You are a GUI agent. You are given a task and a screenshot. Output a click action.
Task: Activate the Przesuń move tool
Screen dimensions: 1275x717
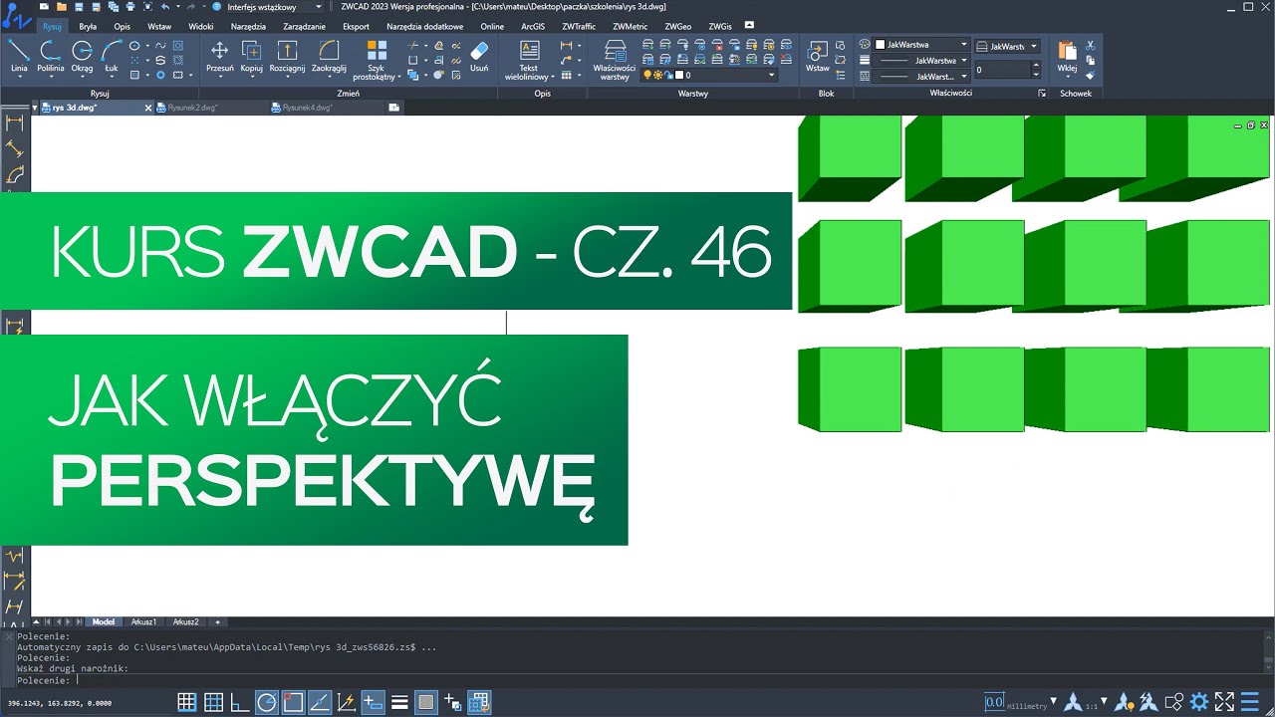point(219,58)
